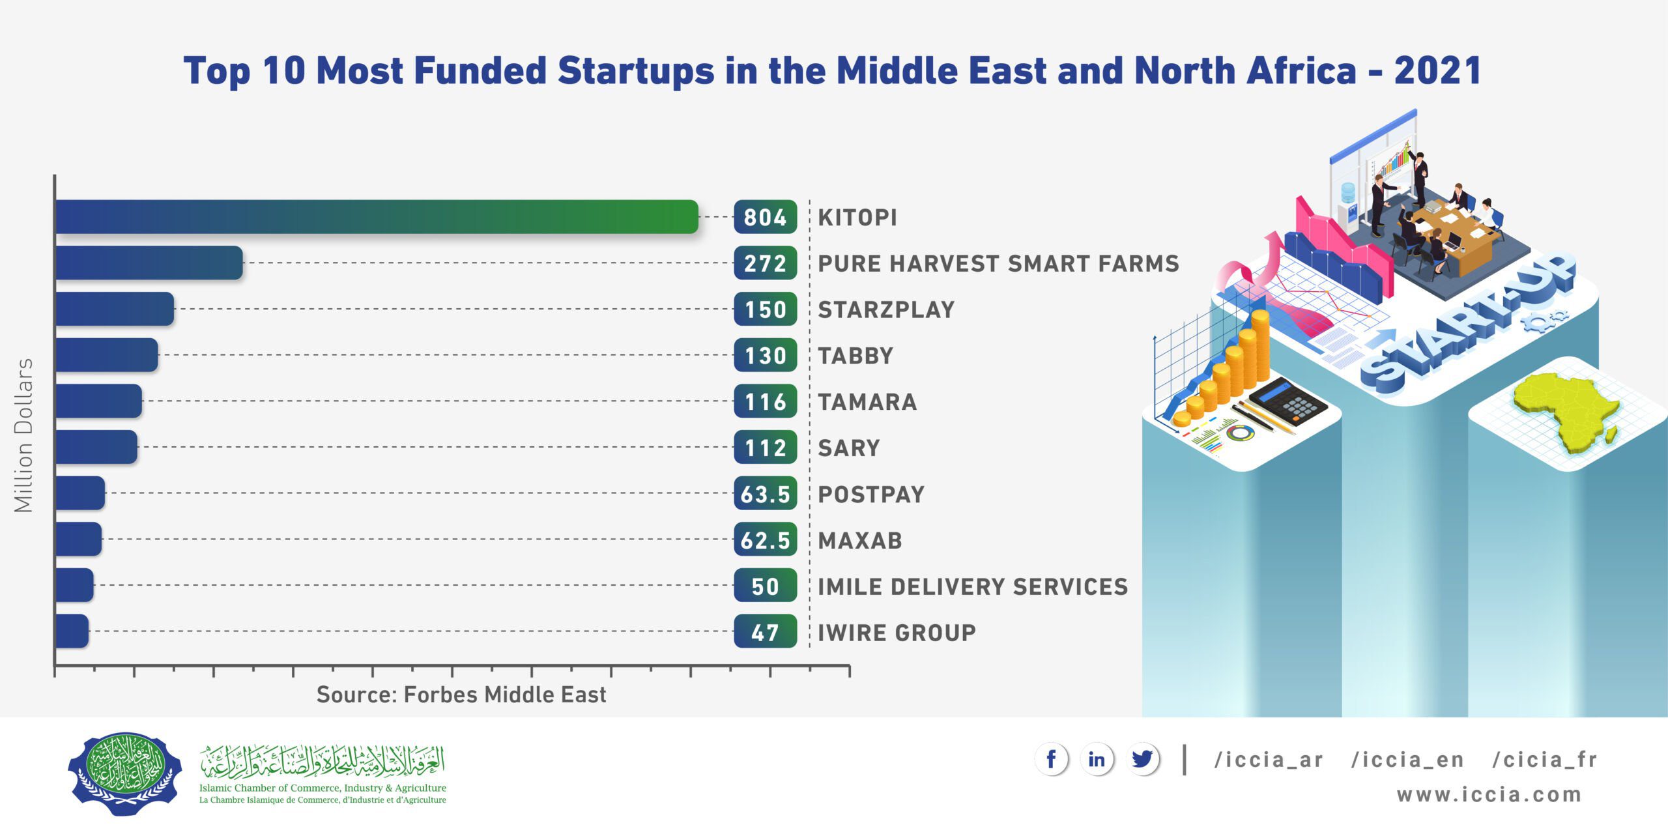Click the Facebook icon
The height and width of the screenshot is (834, 1668).
click(x=1051, y=760)
